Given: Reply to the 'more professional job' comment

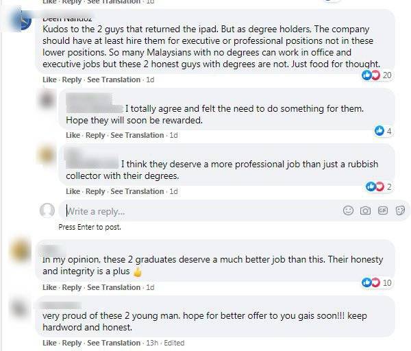Looking at the screenshot, I should 95,191.
